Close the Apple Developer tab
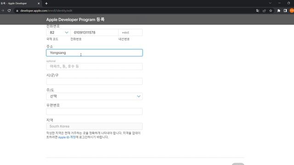 (x=39, y=3)
